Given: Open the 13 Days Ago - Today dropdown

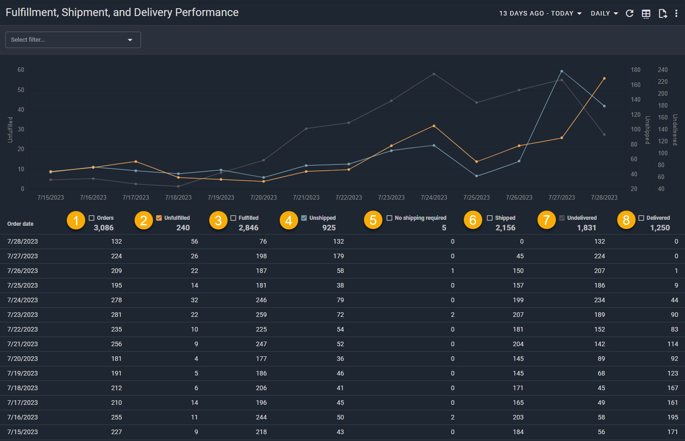Looking at the screenshot, I should 540,14.
